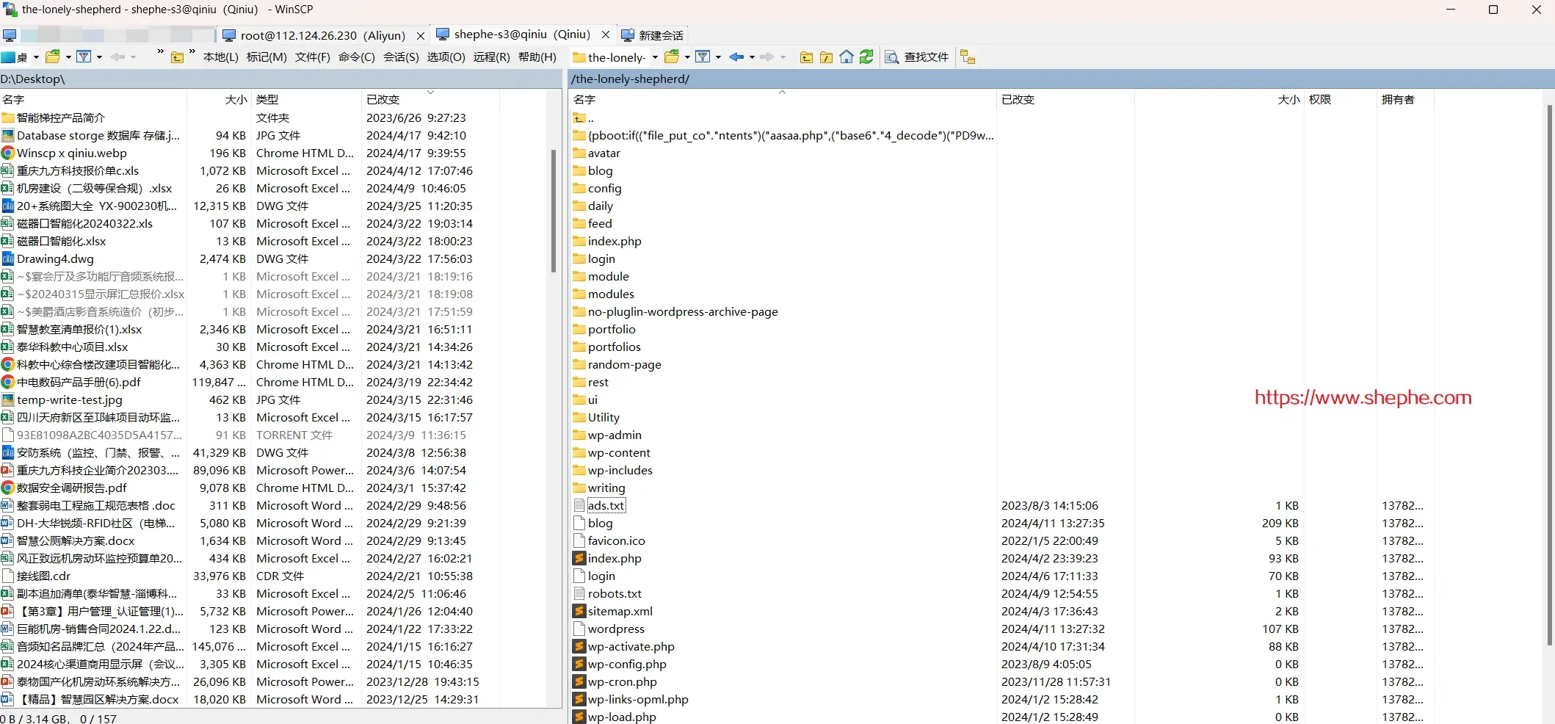Click the left panel vertical scrollbar
The width and height of the screenshot is (1555, 724).
click(x=553, y=209)
